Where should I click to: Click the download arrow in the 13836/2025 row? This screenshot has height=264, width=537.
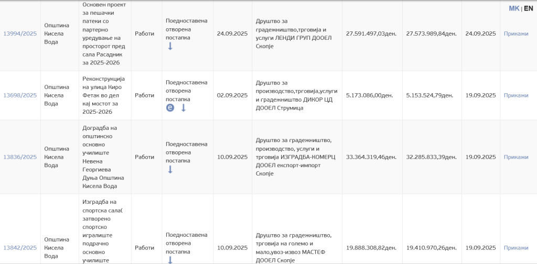170,169
